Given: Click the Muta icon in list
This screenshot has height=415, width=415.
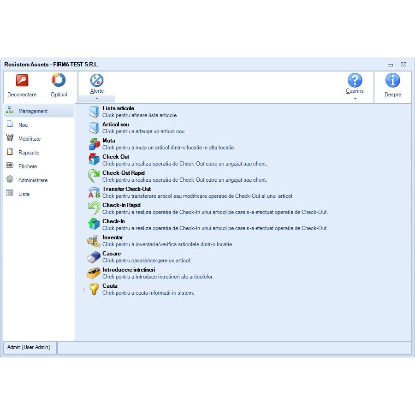Looking at the screenshot, I should click(94, 144).
